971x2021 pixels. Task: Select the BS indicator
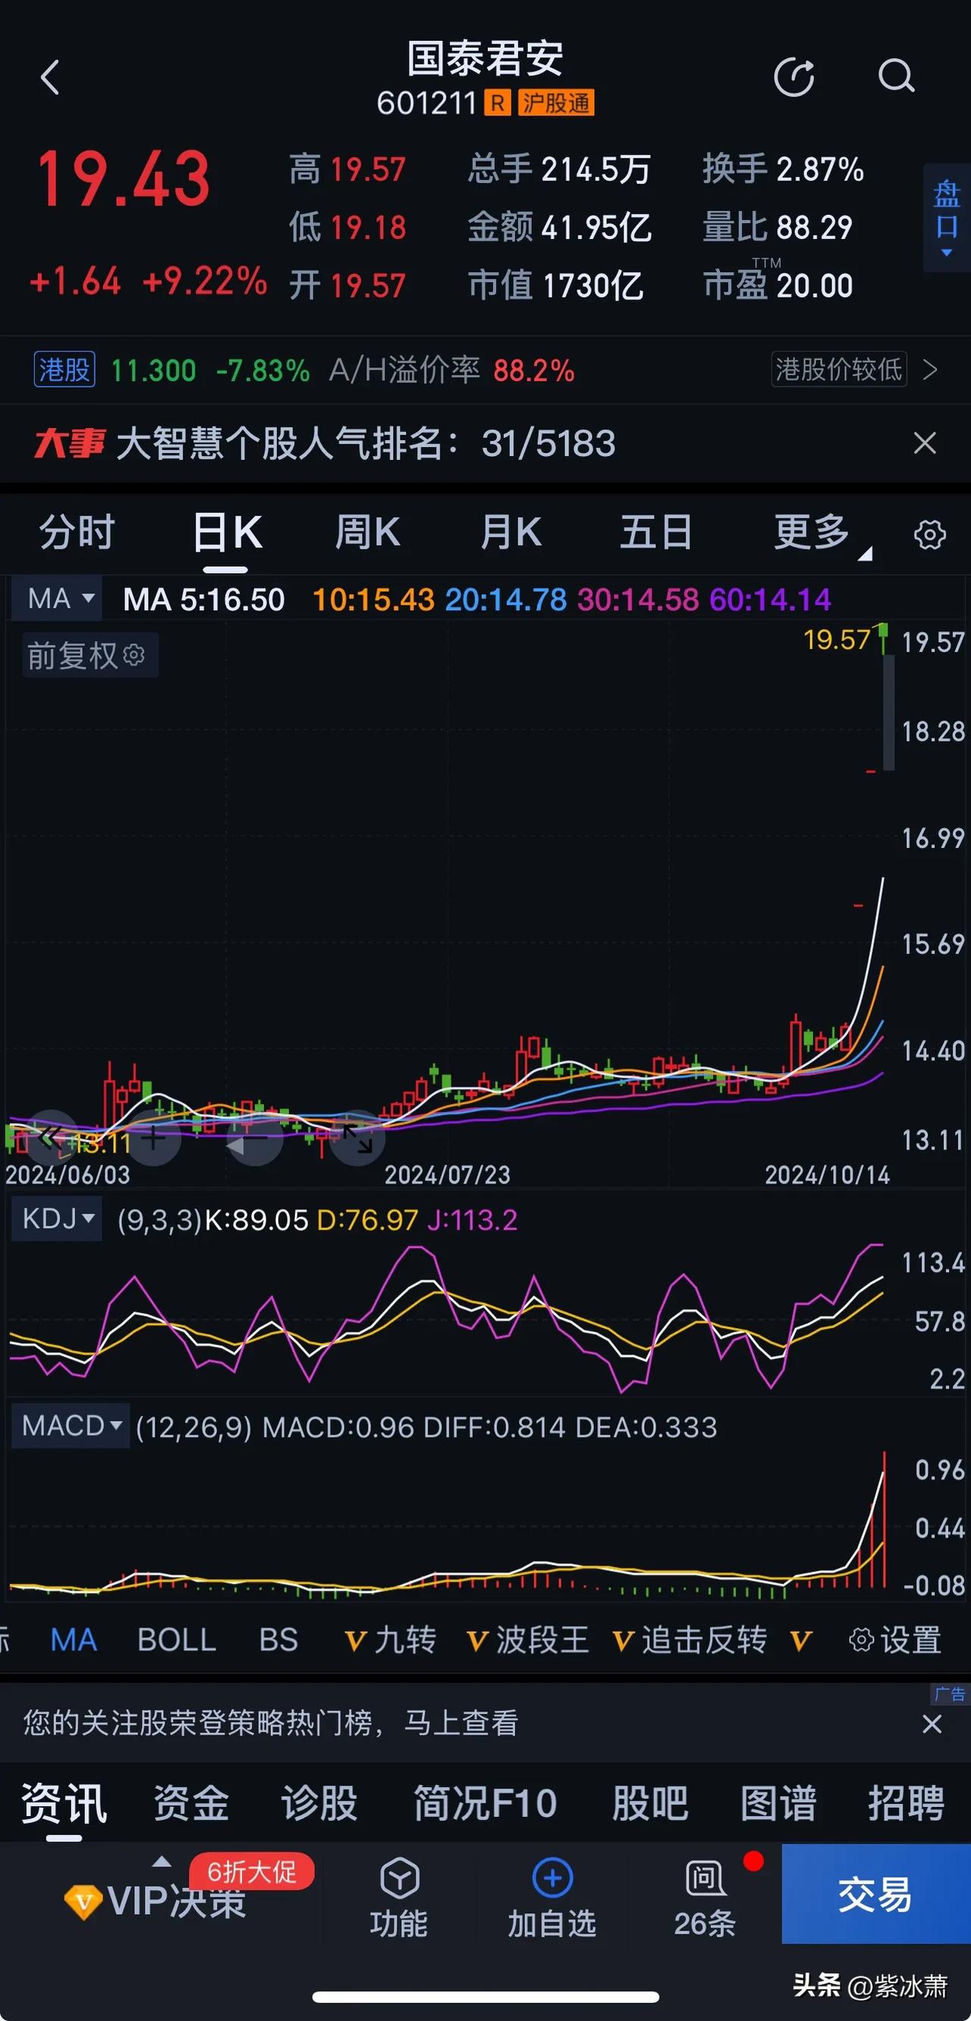tap(278, 1640)
